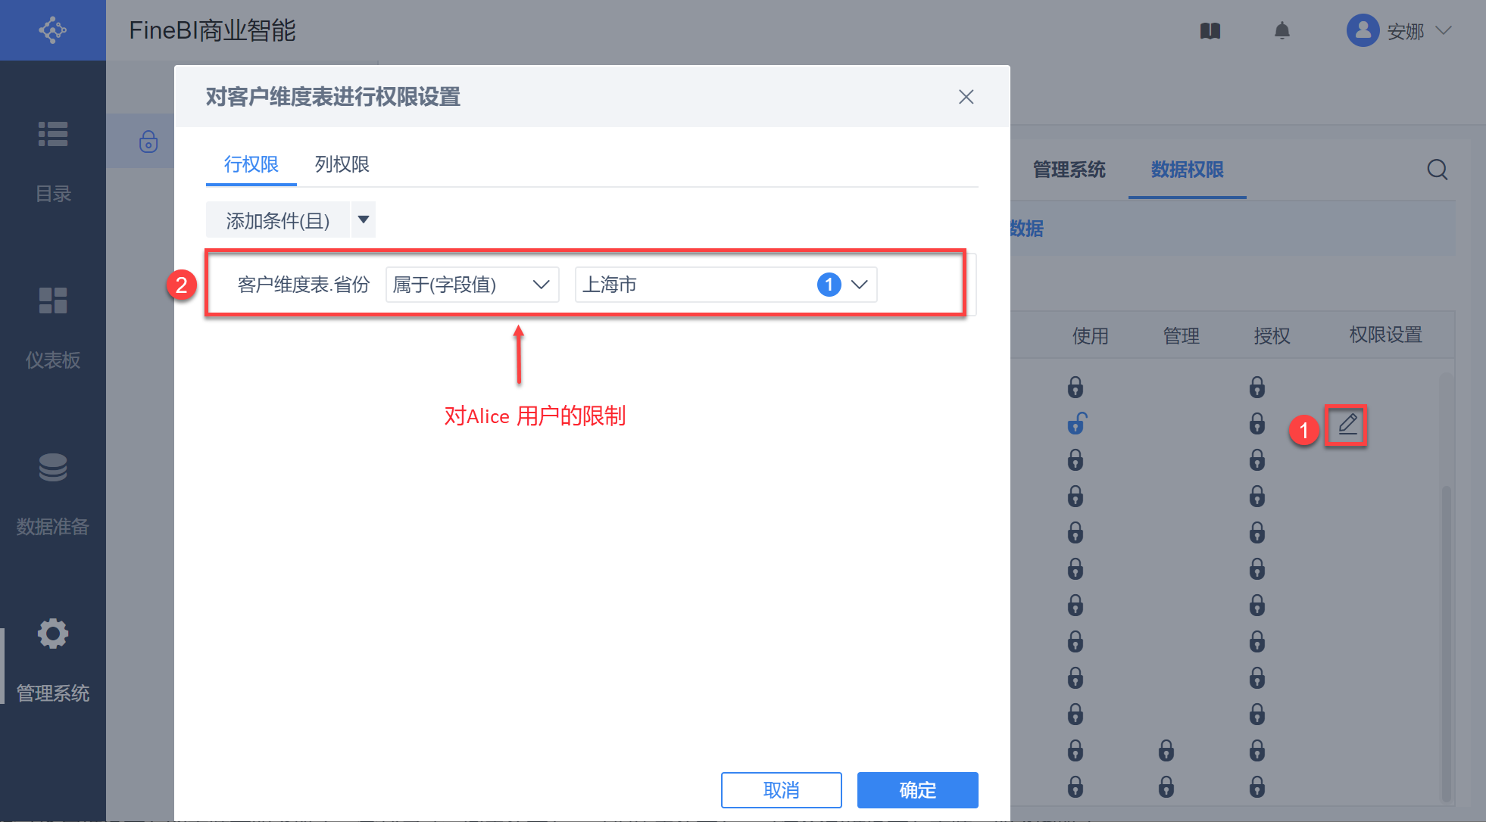Viewport: 1486px width, 822px height.
Task: Expand the 上海市 value dropdown
Action: pyautogui.click(x=859, y=285)
